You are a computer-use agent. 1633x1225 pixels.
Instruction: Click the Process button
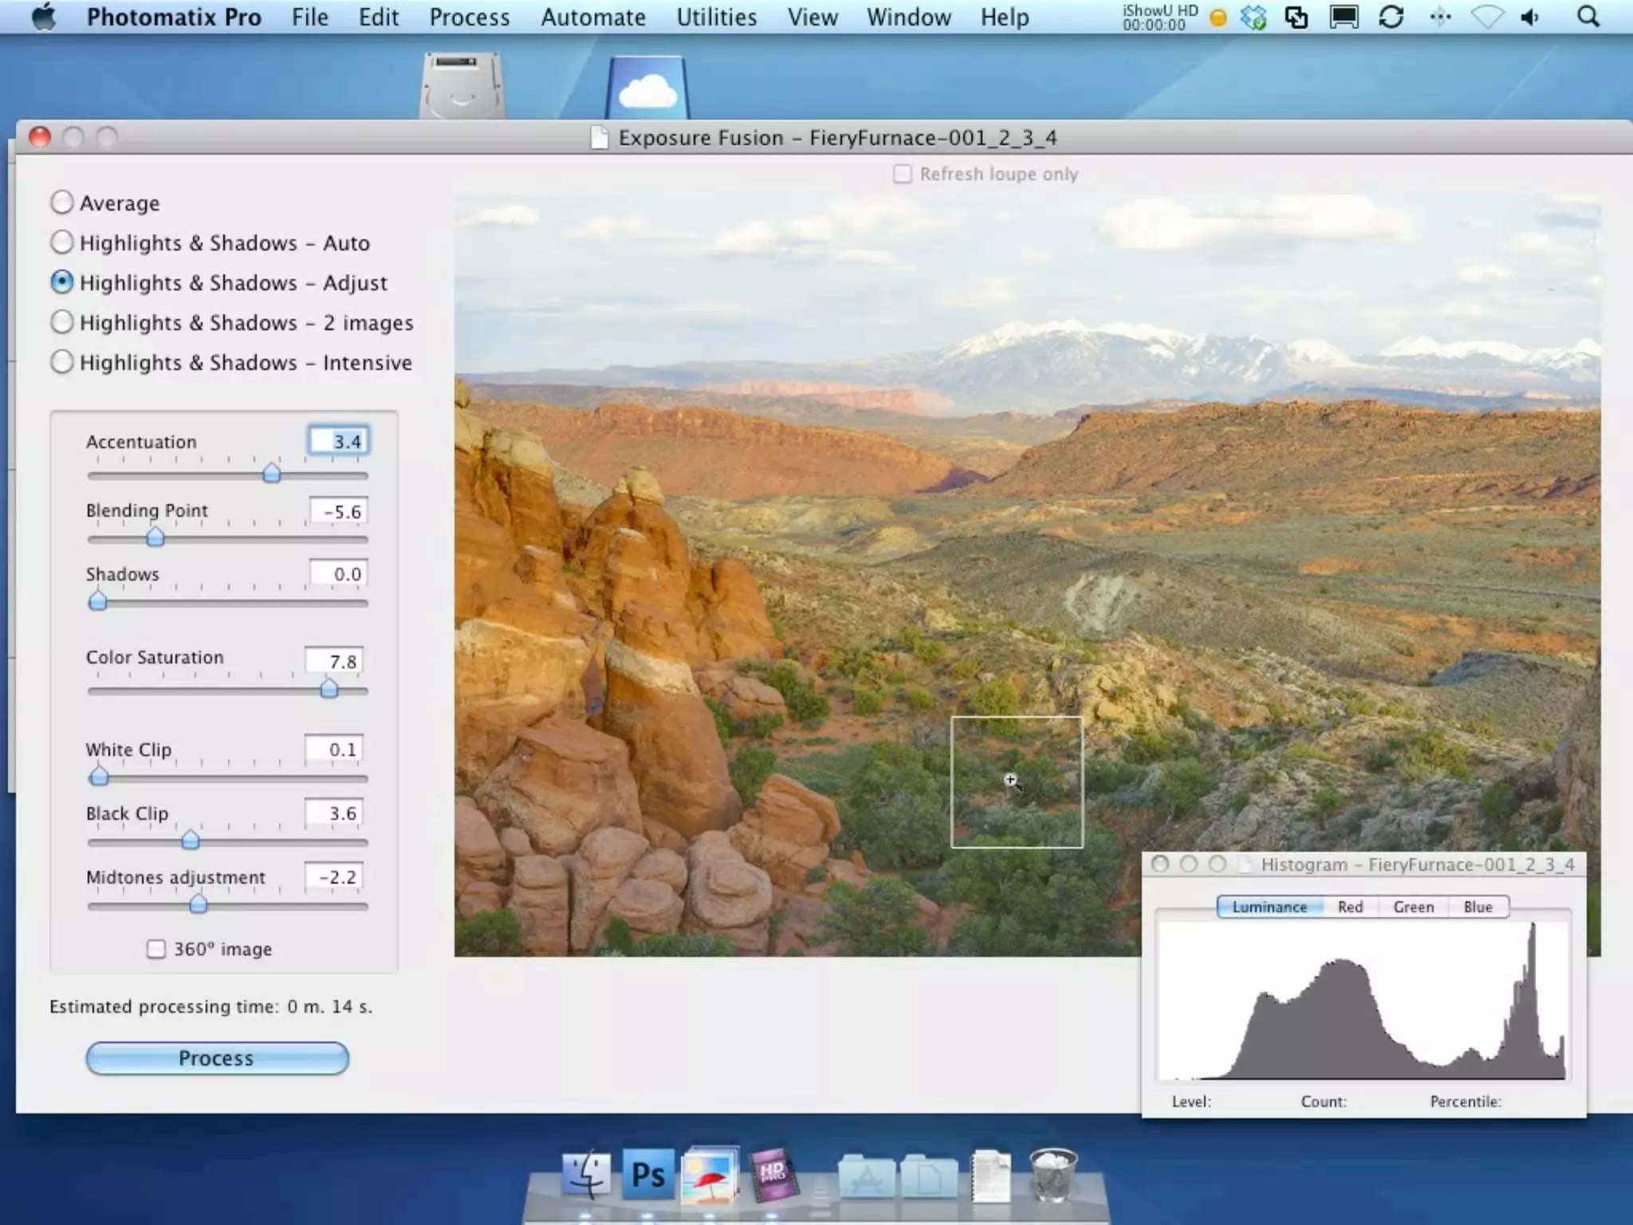tap(217, 1058)
